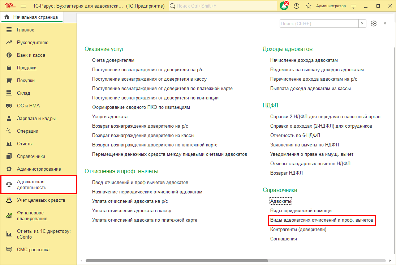This screenshot has height=265, width=396.
Task: Click the horizontal scrollbar at bottom
Action: click(x=176, y=260)
